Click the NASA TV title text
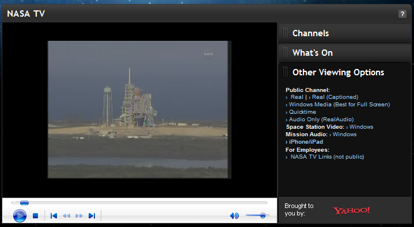414x227 pixels. tap(26, 14)
